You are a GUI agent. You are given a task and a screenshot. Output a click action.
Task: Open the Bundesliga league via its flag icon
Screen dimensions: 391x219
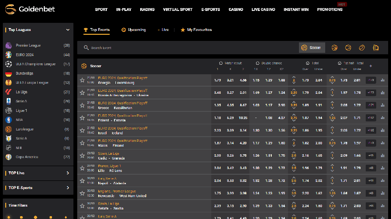(9, 73)
